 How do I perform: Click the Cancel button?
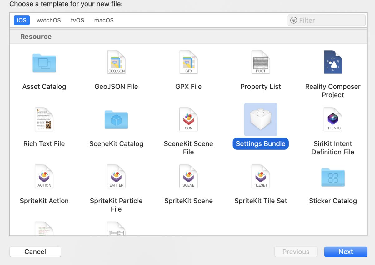tap(35, 252)
